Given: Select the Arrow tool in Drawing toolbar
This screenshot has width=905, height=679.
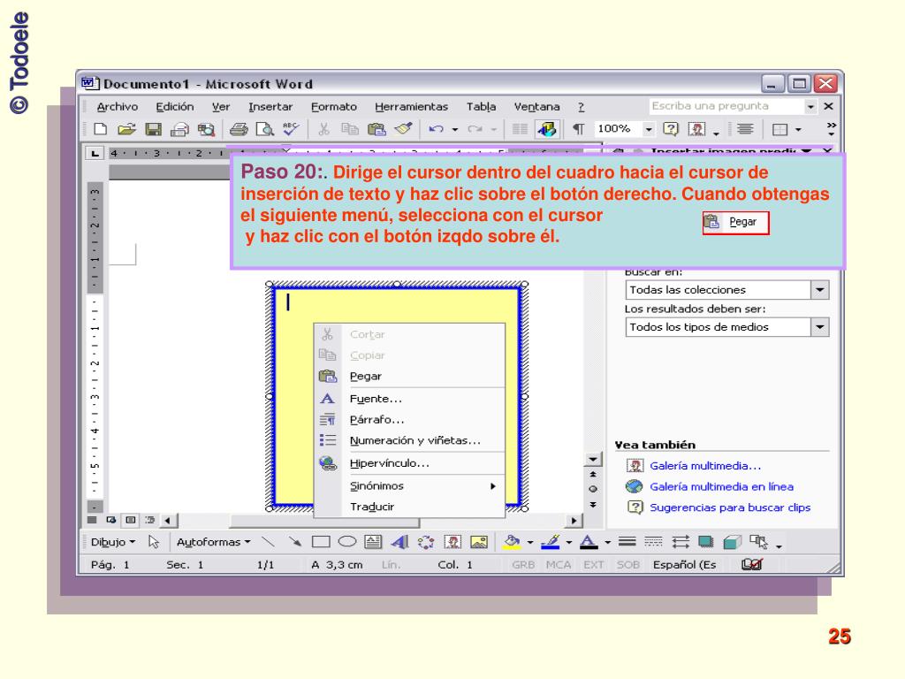Looking at the screenshot, I should click(295, 542).
